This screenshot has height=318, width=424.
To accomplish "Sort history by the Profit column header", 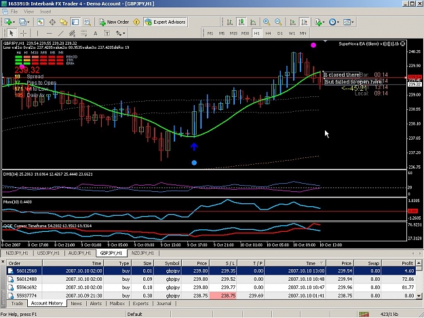I will (398, 263).
